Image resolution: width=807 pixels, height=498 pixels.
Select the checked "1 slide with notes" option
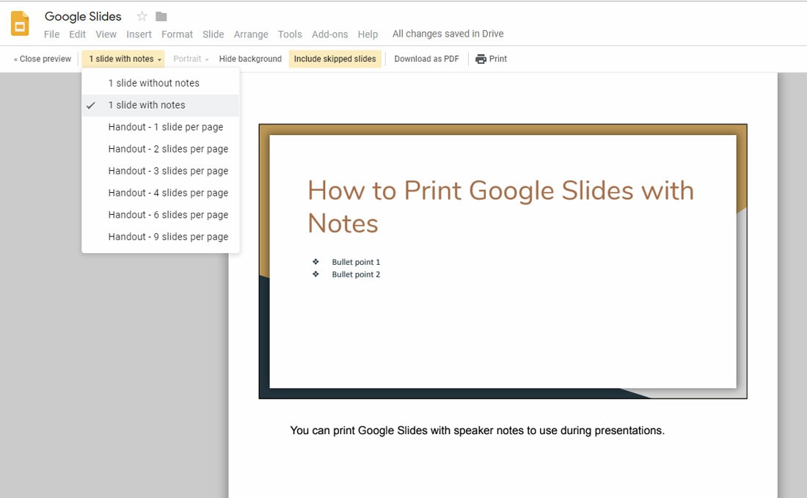point(161,105)
